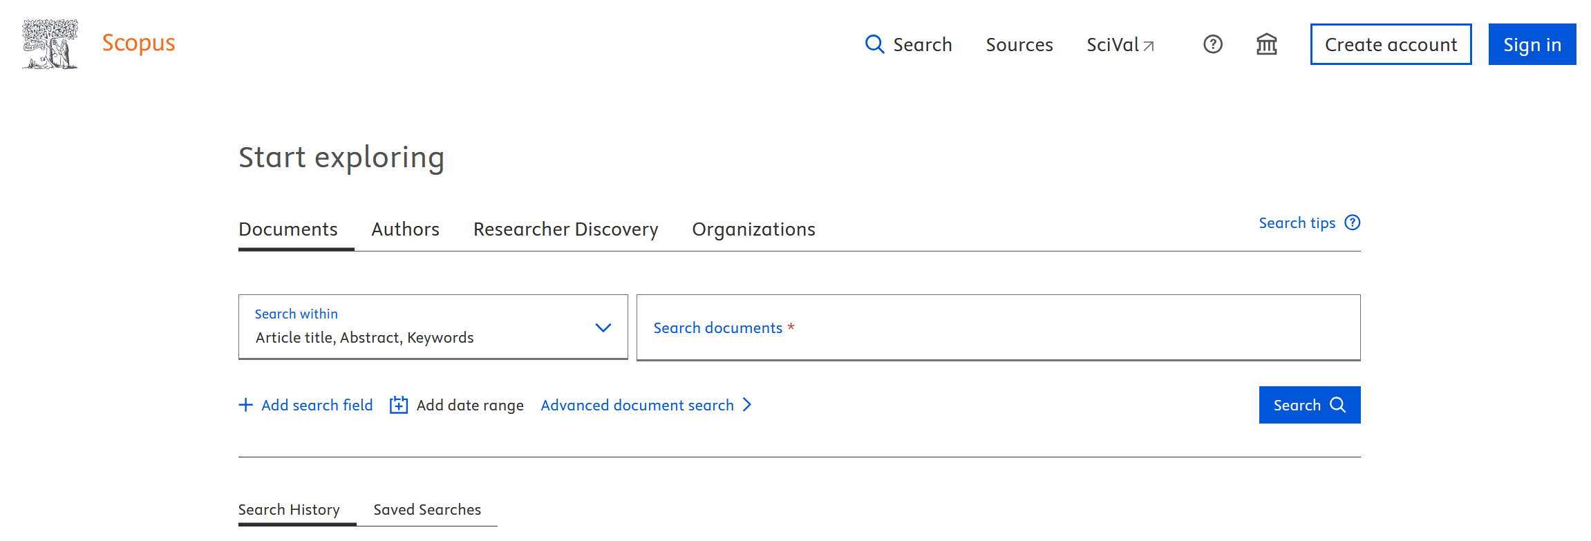The width and height of the screenshot is (1591, 541).
Task: Click the institution building icon
Action: (x=1266, y=44)
